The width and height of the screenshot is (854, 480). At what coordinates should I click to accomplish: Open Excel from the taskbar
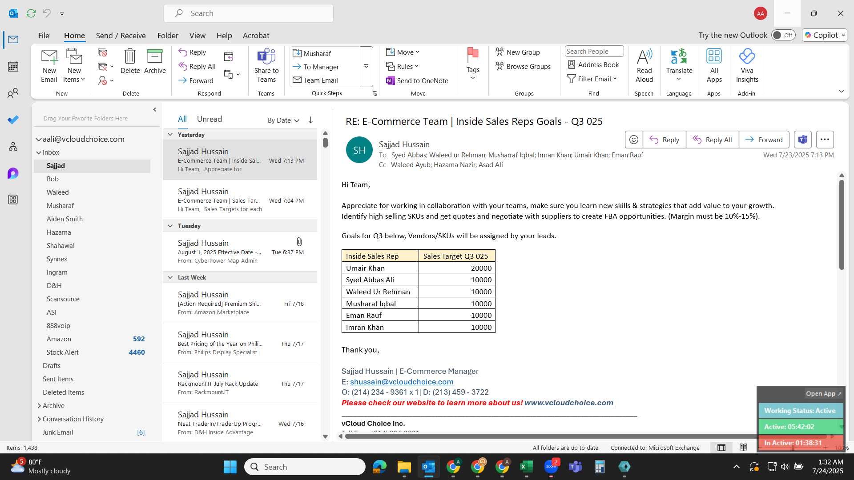(526, 467)
